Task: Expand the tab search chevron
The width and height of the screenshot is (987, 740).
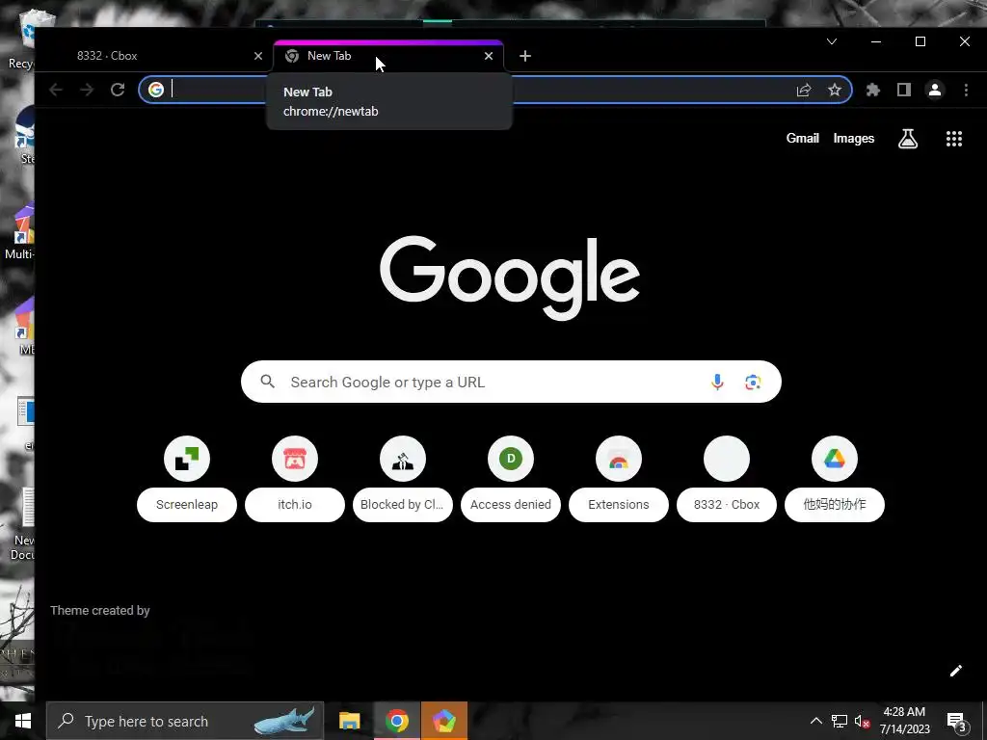Action: click(x=832, y=41)
